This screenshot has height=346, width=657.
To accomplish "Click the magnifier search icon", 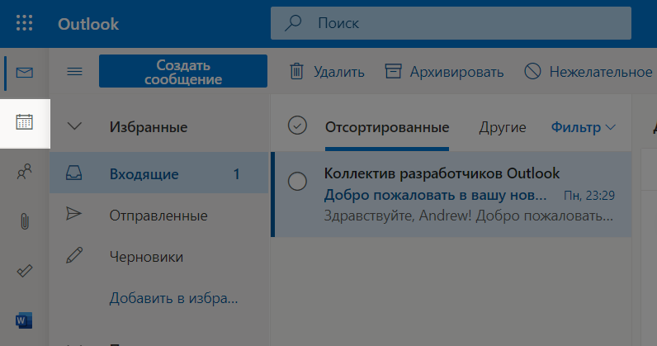I will tap(293, 23).
